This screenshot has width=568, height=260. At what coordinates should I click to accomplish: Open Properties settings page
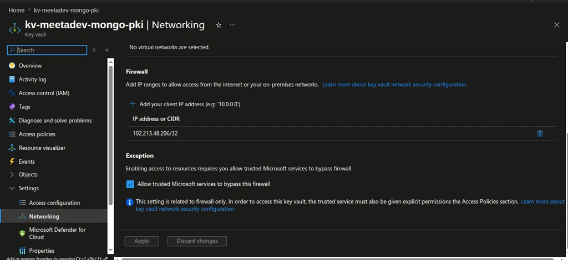42,251
